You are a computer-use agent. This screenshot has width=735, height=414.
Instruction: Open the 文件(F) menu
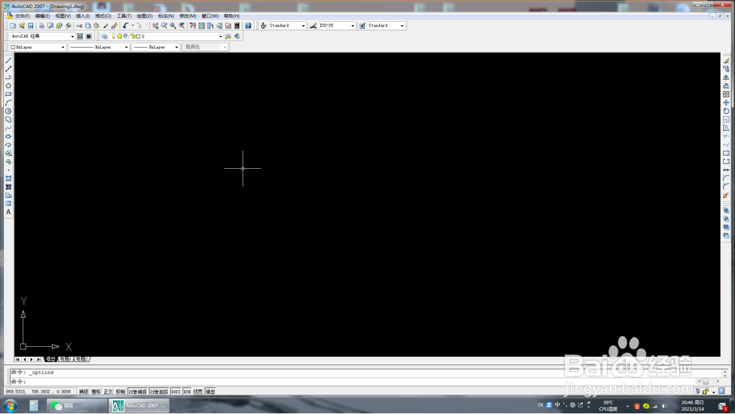point(22,16)
